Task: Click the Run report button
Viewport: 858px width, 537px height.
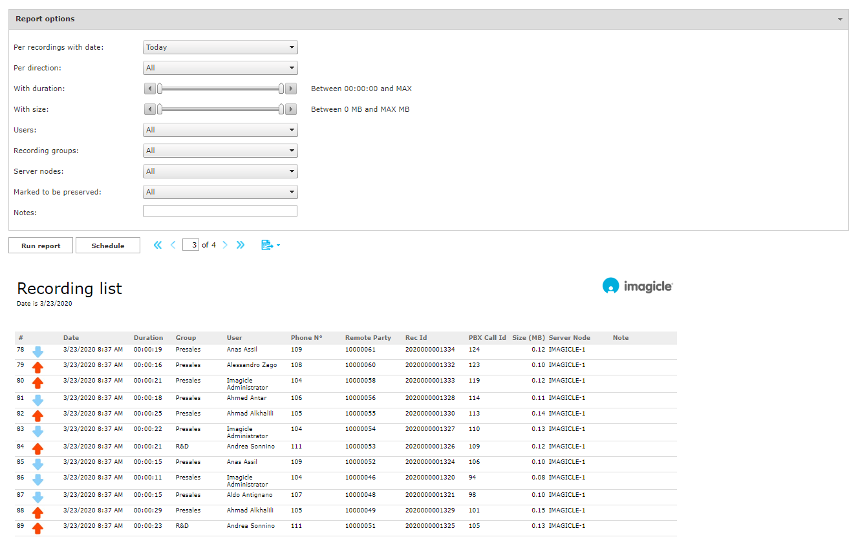Action: point(40,245)
